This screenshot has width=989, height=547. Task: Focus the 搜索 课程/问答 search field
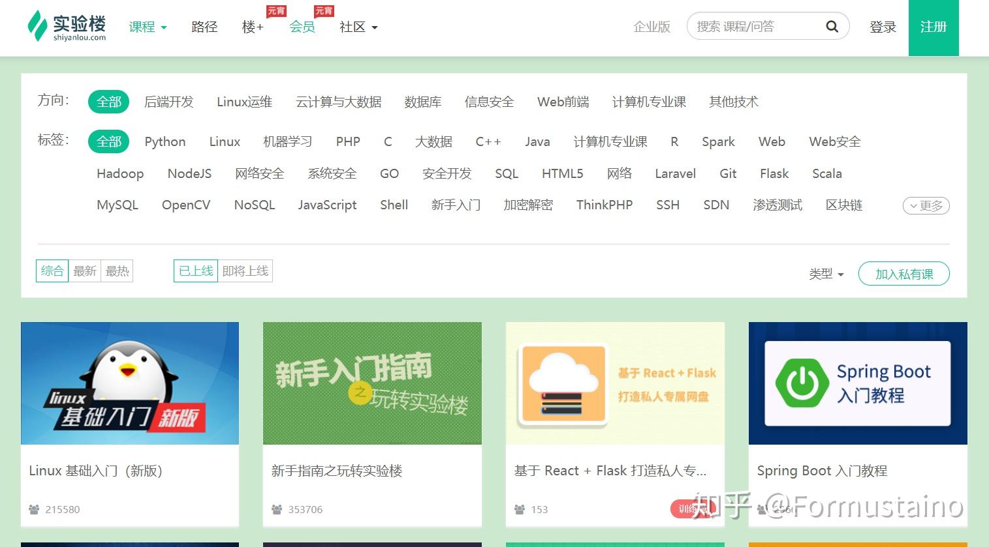(x=768, y=27)
